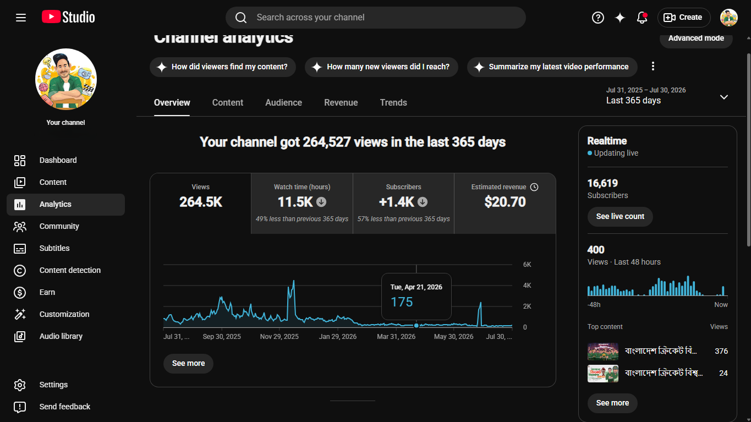Click the Search across your channel field
Image resolution: width=751 pixels, height=422 pixels.
pos(376,18)
